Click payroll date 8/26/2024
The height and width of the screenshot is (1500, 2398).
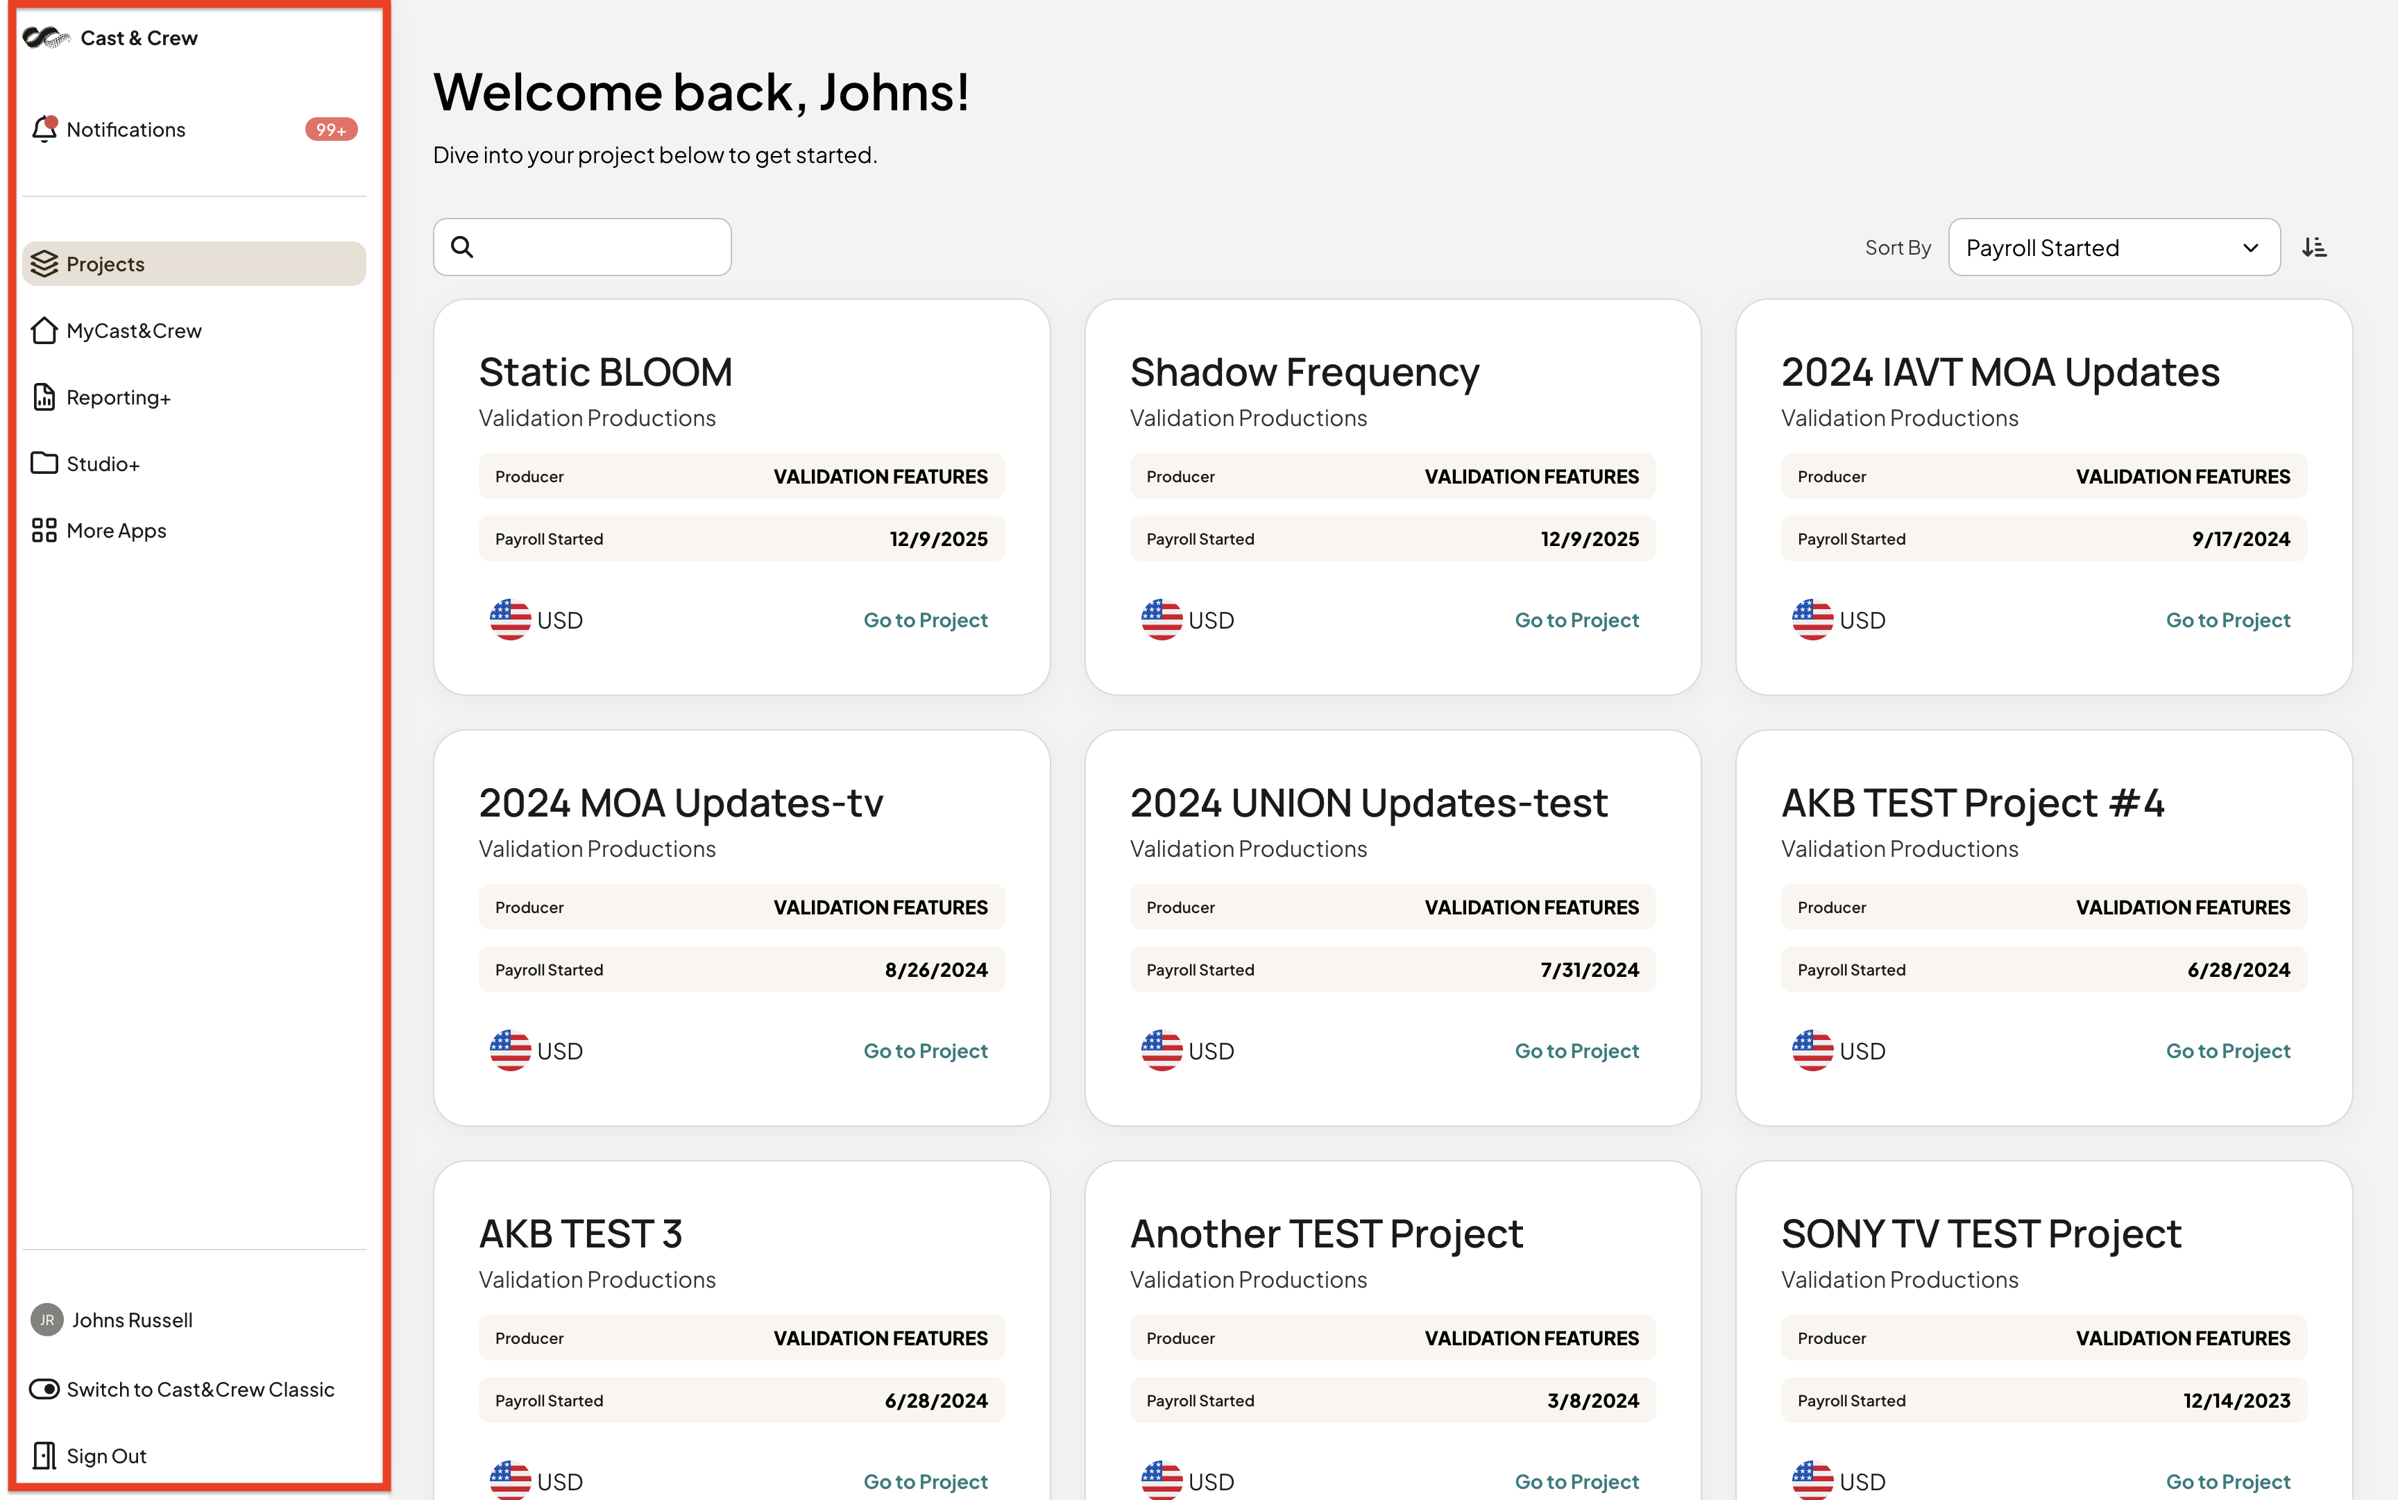pos(935,969)
